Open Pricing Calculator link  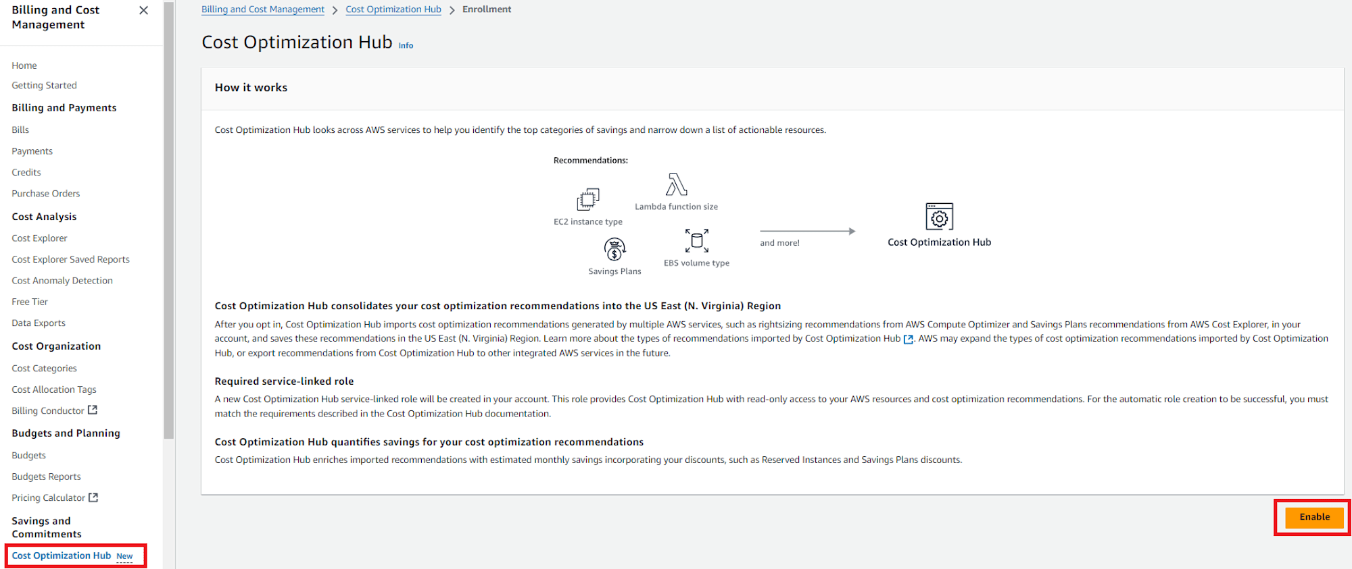coord(49,497)
